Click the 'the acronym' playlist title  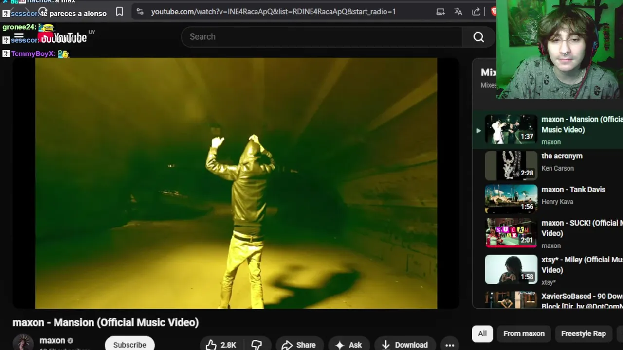[x=562, y=156]
